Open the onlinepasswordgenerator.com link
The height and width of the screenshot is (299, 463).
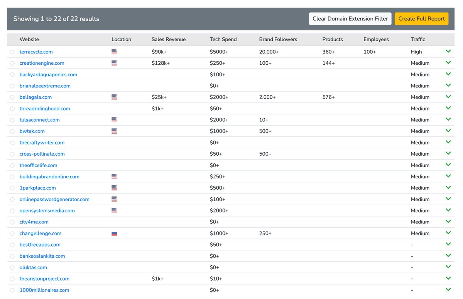pos(54,199)
